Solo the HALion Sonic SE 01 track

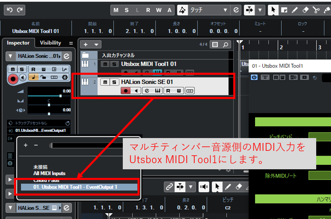pyautogui.click(x=114, y=82)
